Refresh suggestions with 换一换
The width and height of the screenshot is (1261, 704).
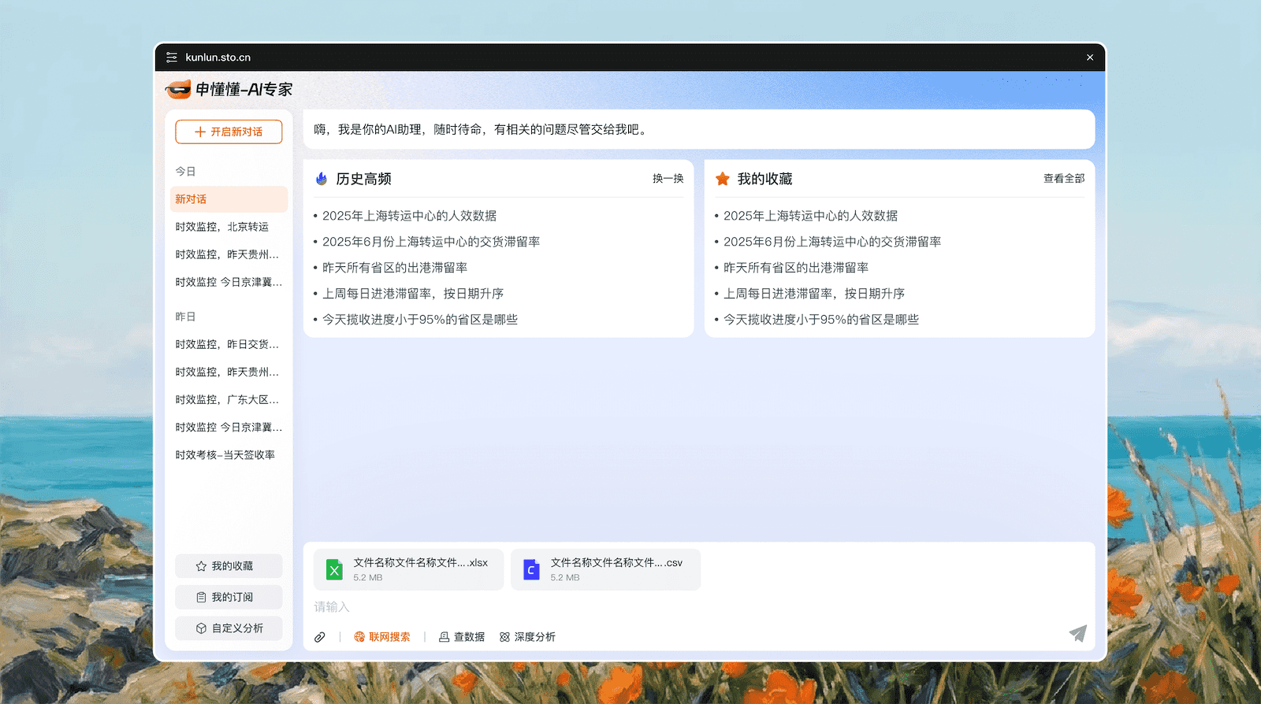(x=668, y=179)
